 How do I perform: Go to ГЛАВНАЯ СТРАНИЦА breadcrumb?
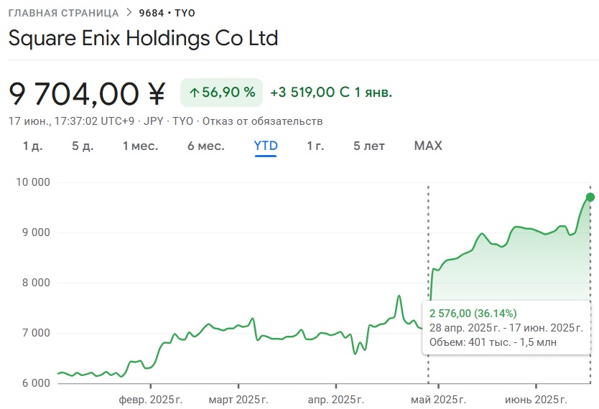pos(63,13)
